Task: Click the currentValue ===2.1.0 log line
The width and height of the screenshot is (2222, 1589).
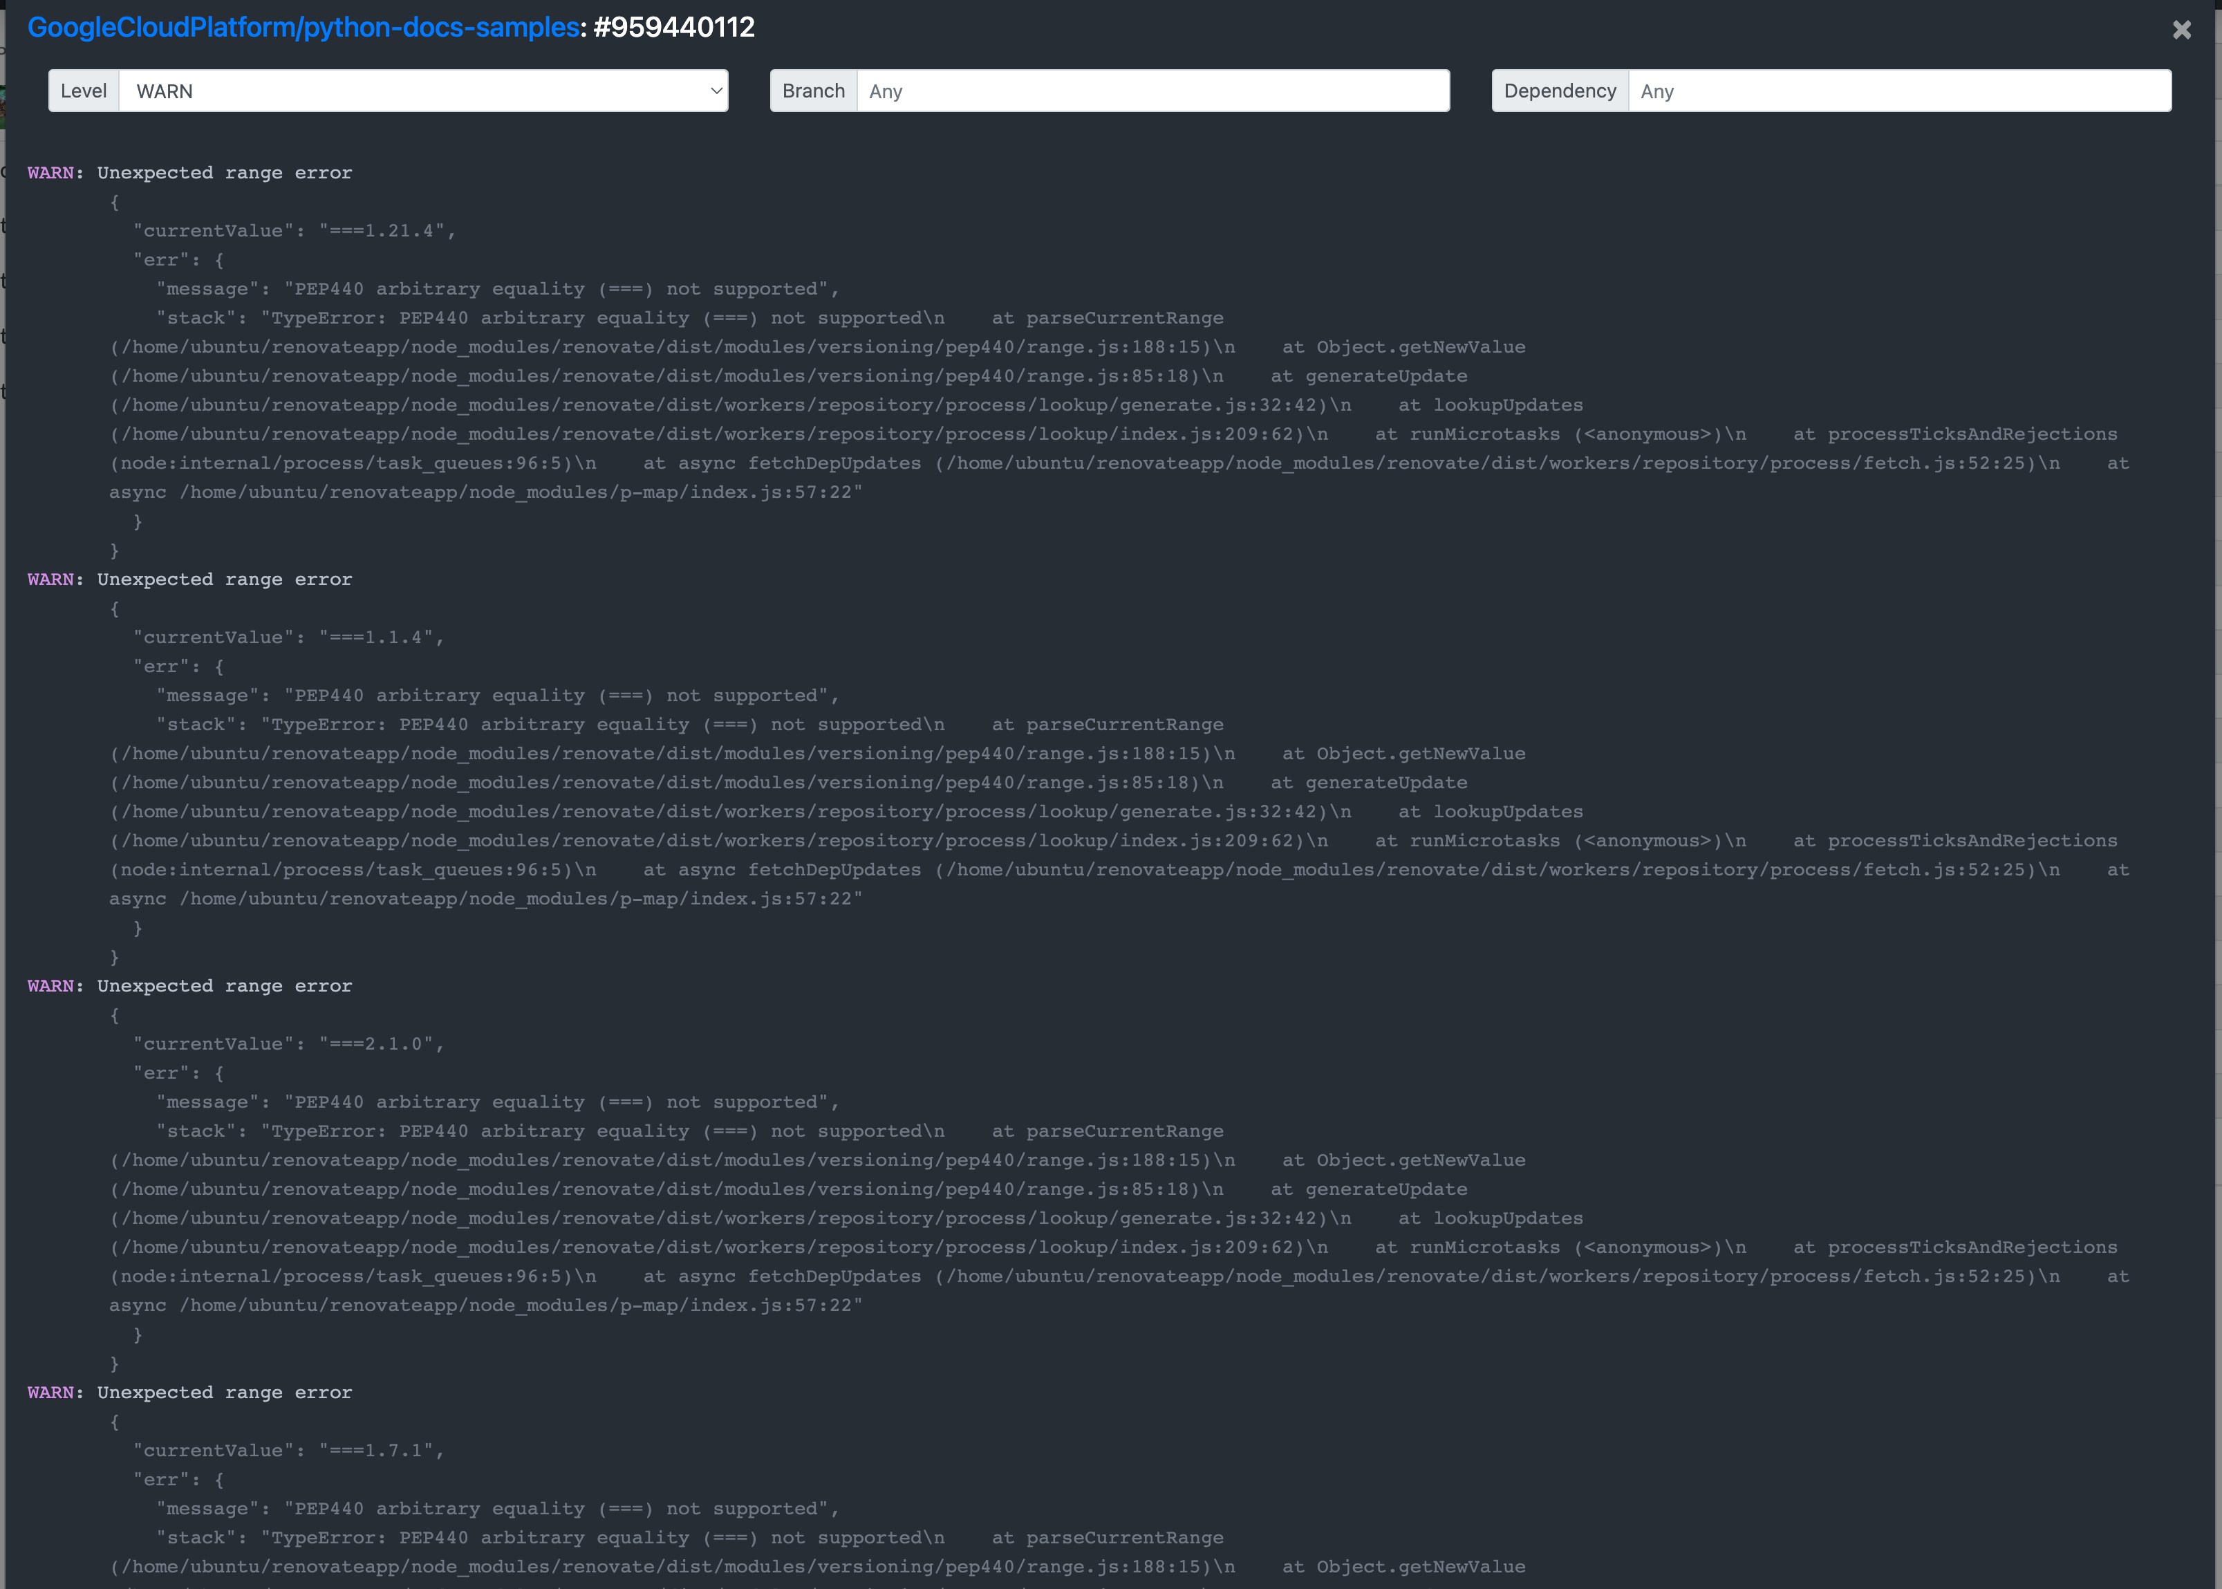Action: (x=288, y=1044)
